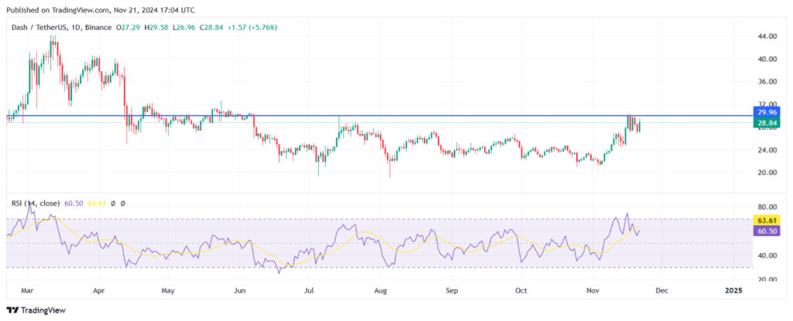Screen dimensions: 793x321
Task: Click the L26.96 low value in the legend
Action: [184, 27]
